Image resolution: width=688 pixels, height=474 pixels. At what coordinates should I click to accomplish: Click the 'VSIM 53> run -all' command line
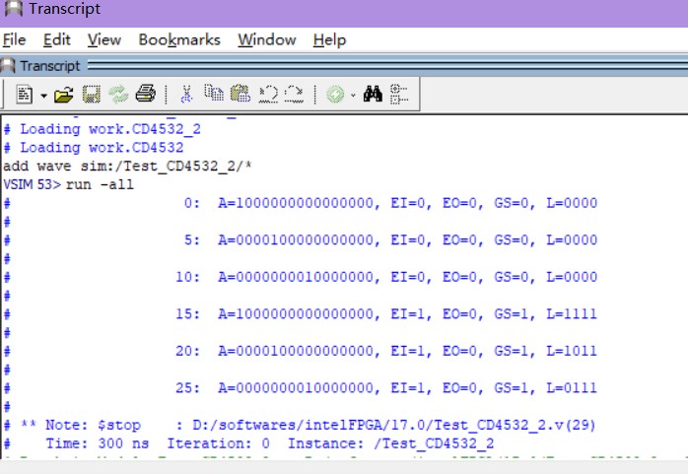pos(68,184)
